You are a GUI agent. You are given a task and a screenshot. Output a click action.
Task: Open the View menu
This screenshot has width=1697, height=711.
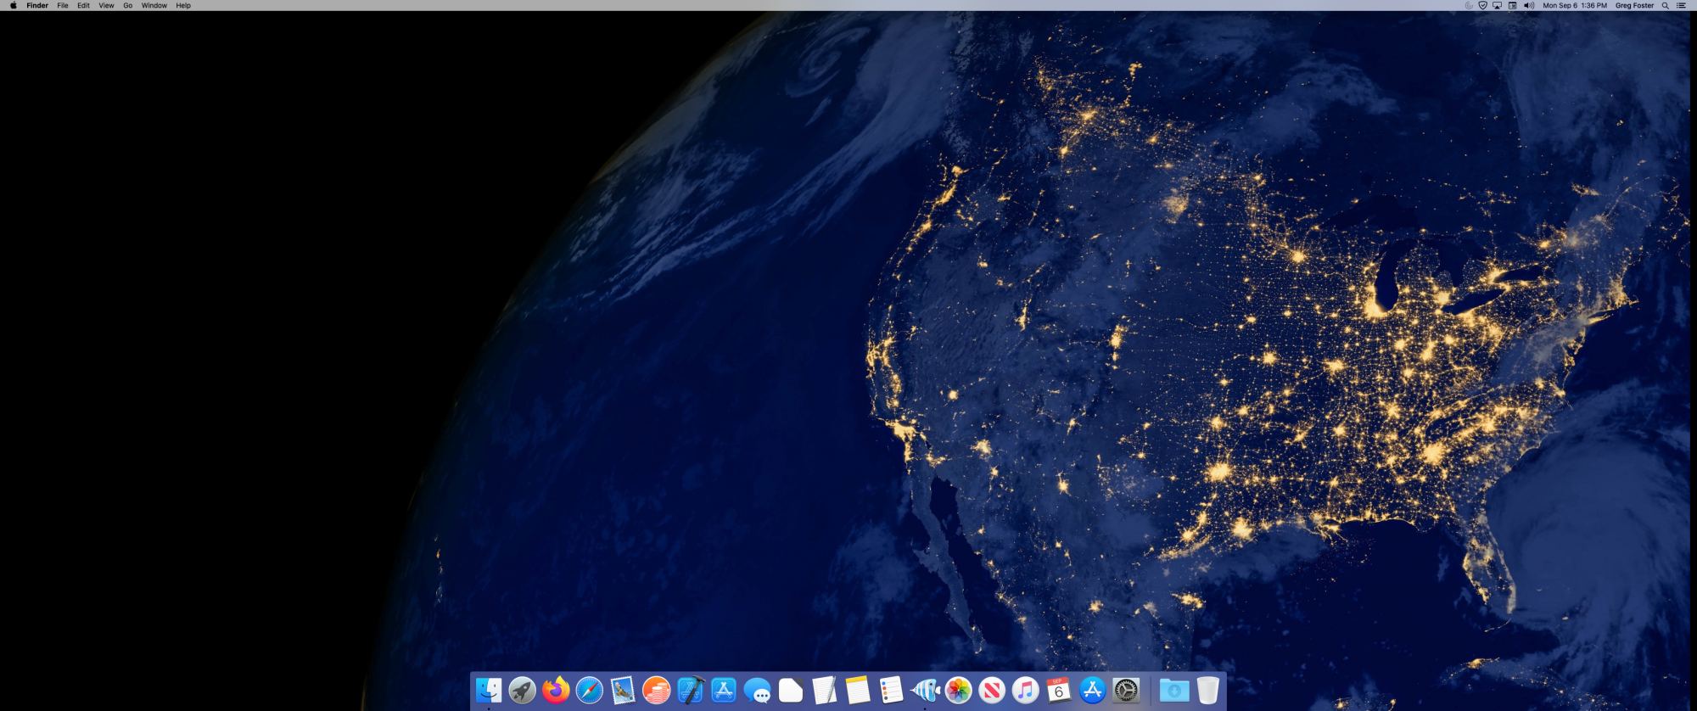point(106,5)
